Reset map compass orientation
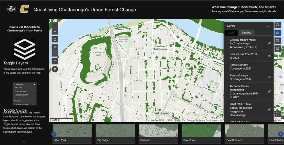284x145 pixels. 55,69
